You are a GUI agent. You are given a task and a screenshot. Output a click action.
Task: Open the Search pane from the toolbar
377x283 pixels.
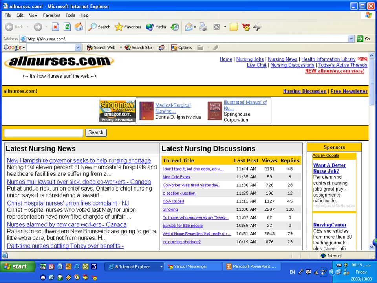coord(99,27)
